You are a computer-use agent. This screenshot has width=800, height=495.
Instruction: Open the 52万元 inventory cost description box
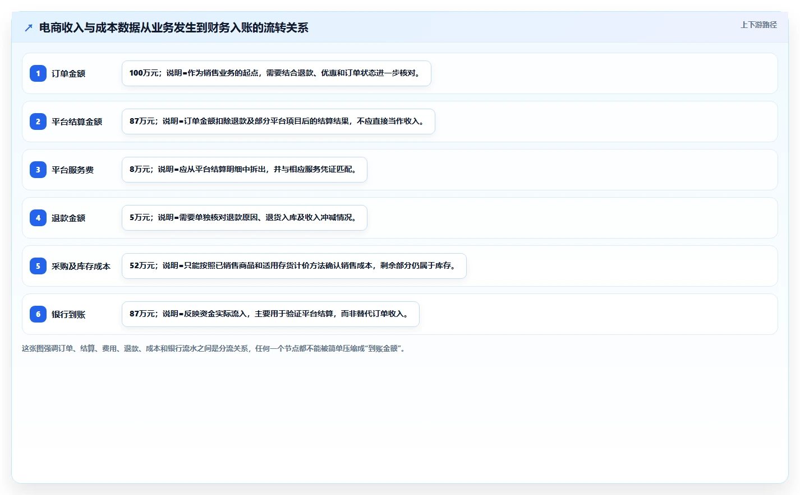[x=294, y=266]
